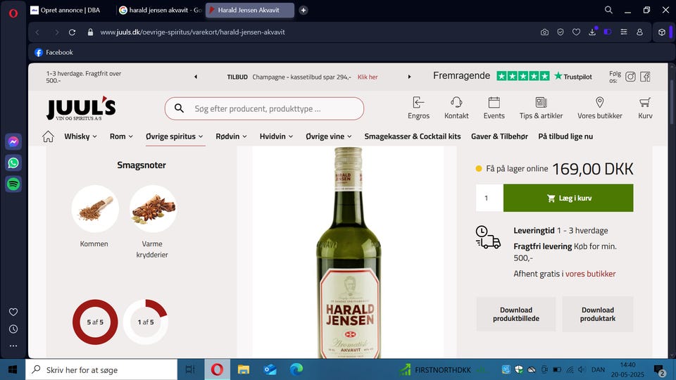Open history clock icon in sidebar
This screenshot has width=676, height=380.
pos(13,329)
